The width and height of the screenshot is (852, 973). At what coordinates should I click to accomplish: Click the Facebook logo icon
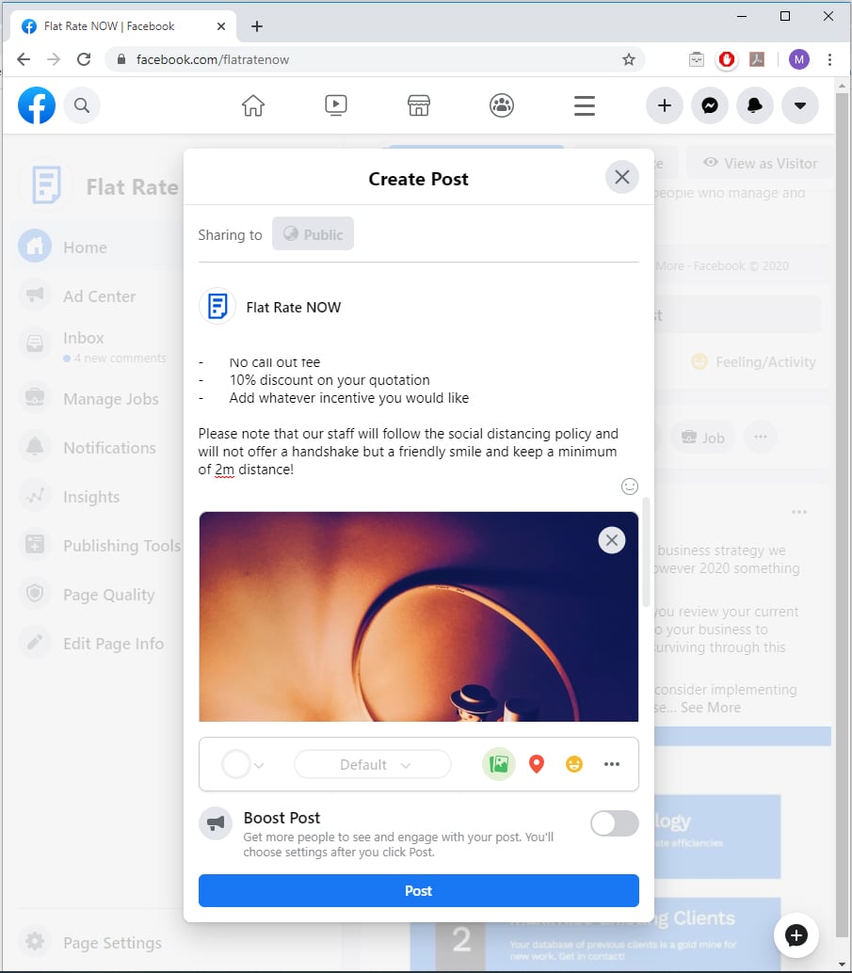coord(37,105)
